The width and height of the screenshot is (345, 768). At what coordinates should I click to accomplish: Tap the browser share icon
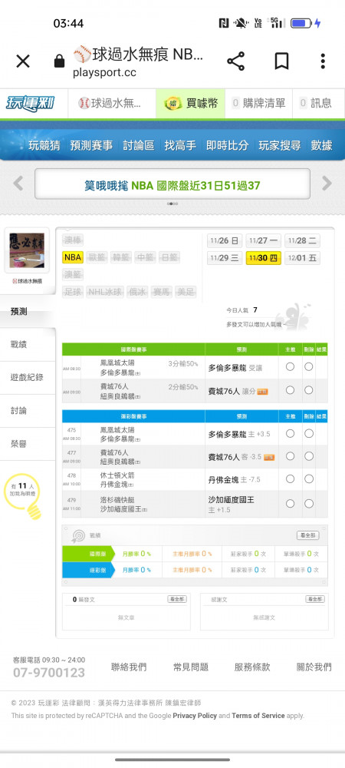point(235,61)
